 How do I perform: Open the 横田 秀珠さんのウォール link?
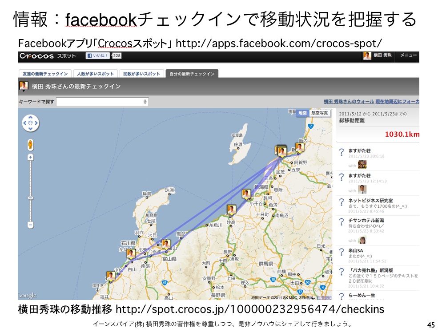(349, 101)
